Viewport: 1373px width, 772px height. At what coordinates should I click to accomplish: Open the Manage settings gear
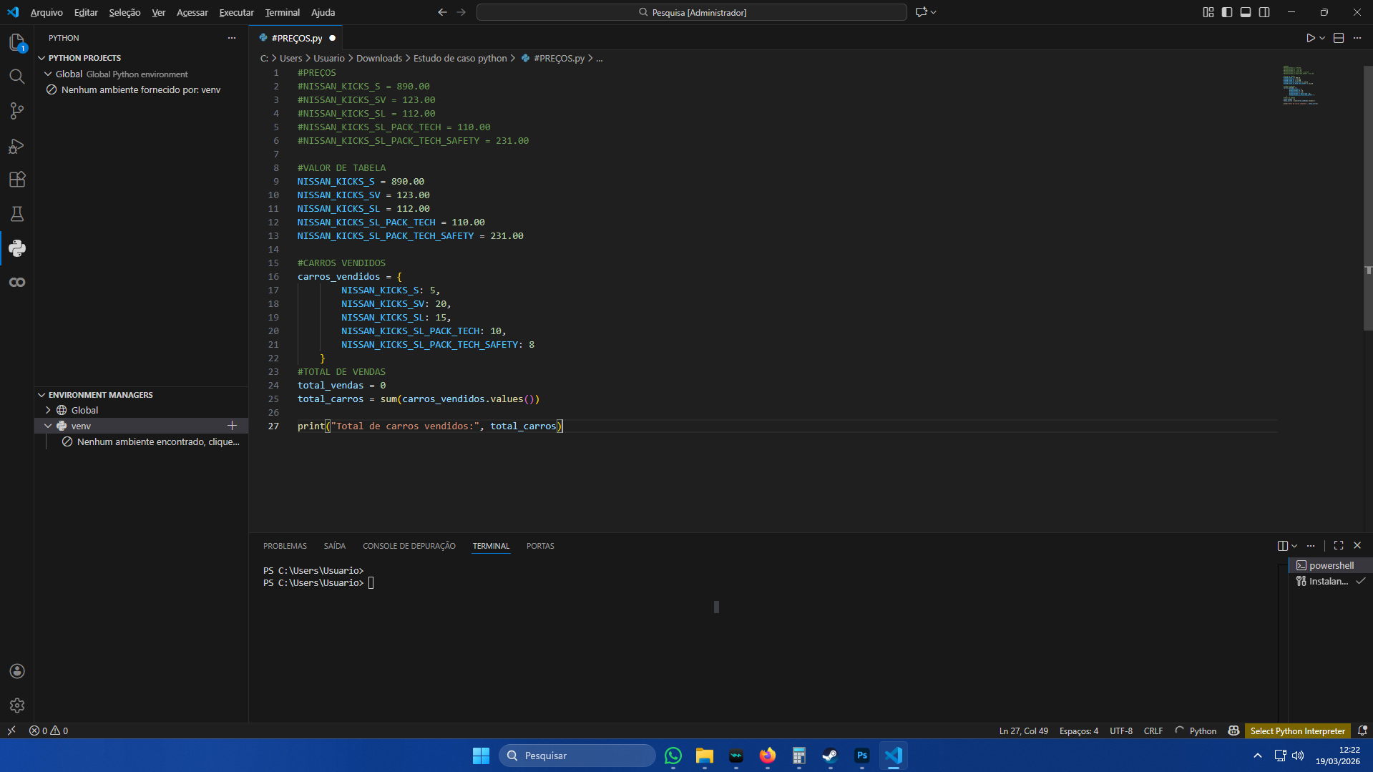coord(17,705)
